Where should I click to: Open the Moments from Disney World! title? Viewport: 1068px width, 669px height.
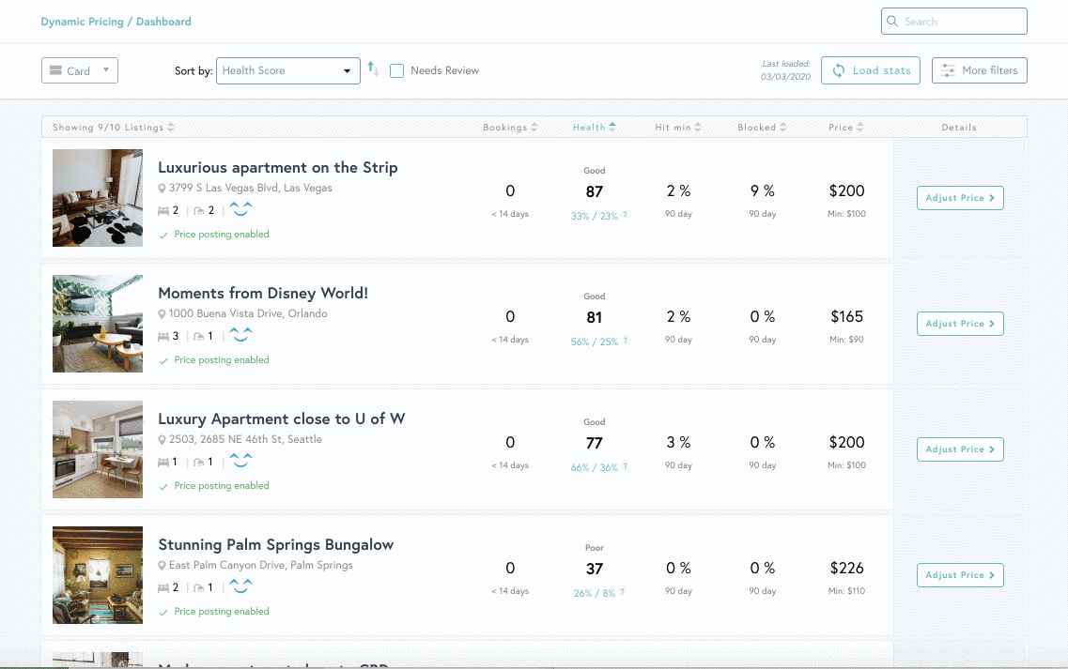tap(263, 294)
